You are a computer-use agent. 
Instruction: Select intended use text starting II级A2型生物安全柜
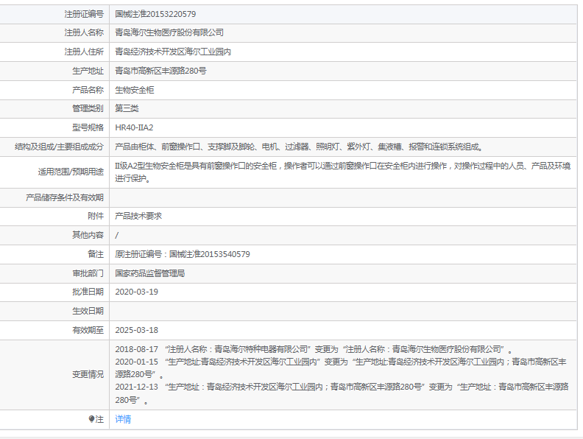point(343,172)
